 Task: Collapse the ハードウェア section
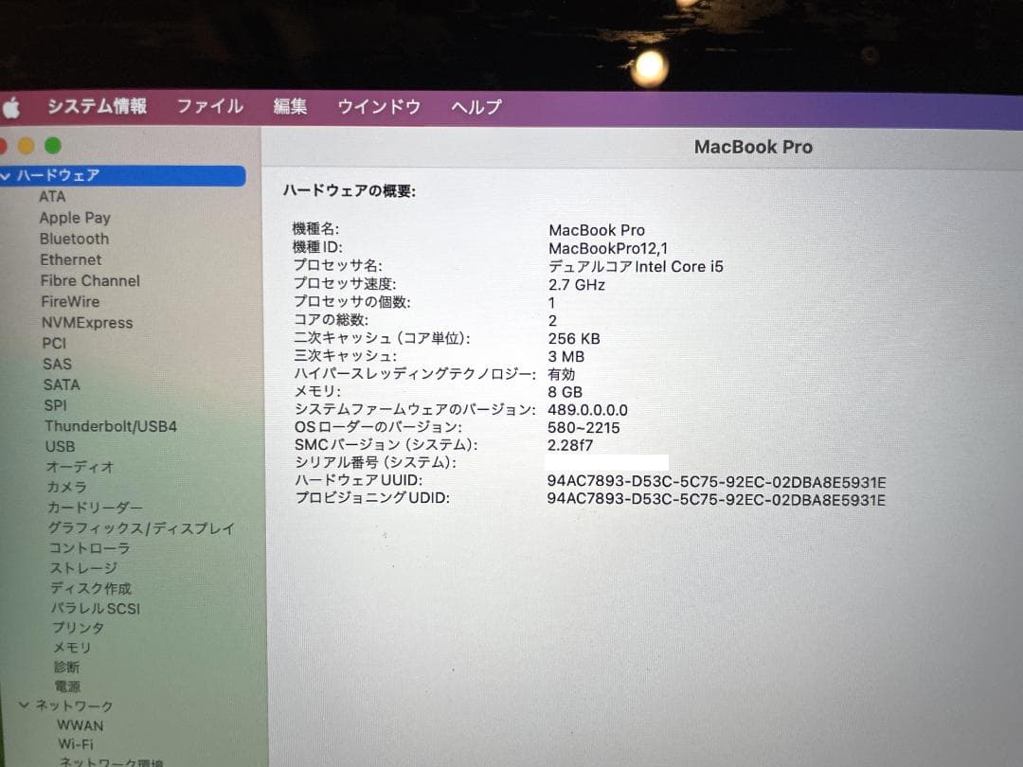7,176
